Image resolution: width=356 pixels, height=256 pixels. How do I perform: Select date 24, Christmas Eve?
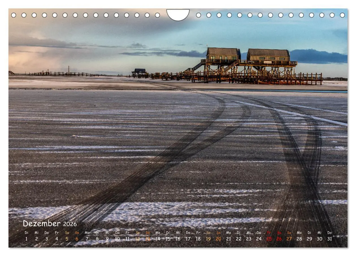tap(259, 239)
